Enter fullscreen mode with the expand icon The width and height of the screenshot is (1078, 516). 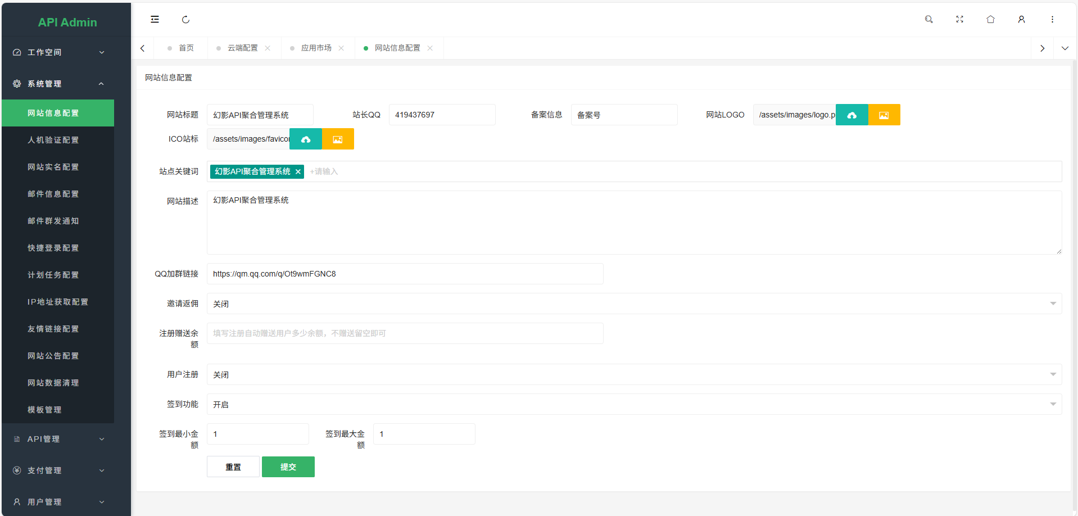[959, 19]
